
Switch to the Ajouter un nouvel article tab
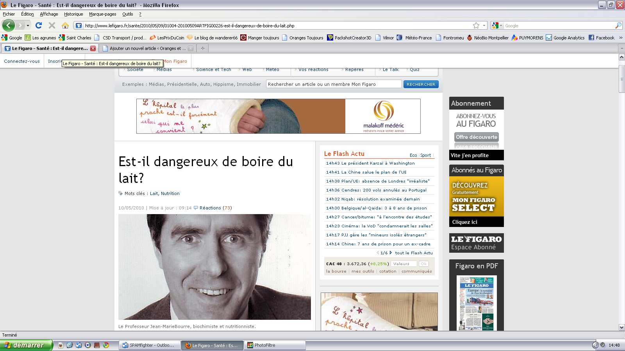click(148, 48)
